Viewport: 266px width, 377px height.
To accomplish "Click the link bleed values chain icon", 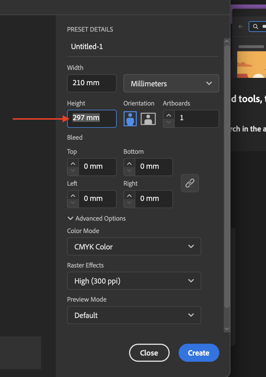I will [x=190, y=183].
